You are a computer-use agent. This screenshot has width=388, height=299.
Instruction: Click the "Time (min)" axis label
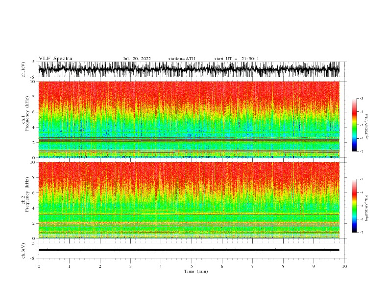coord(196,271)
